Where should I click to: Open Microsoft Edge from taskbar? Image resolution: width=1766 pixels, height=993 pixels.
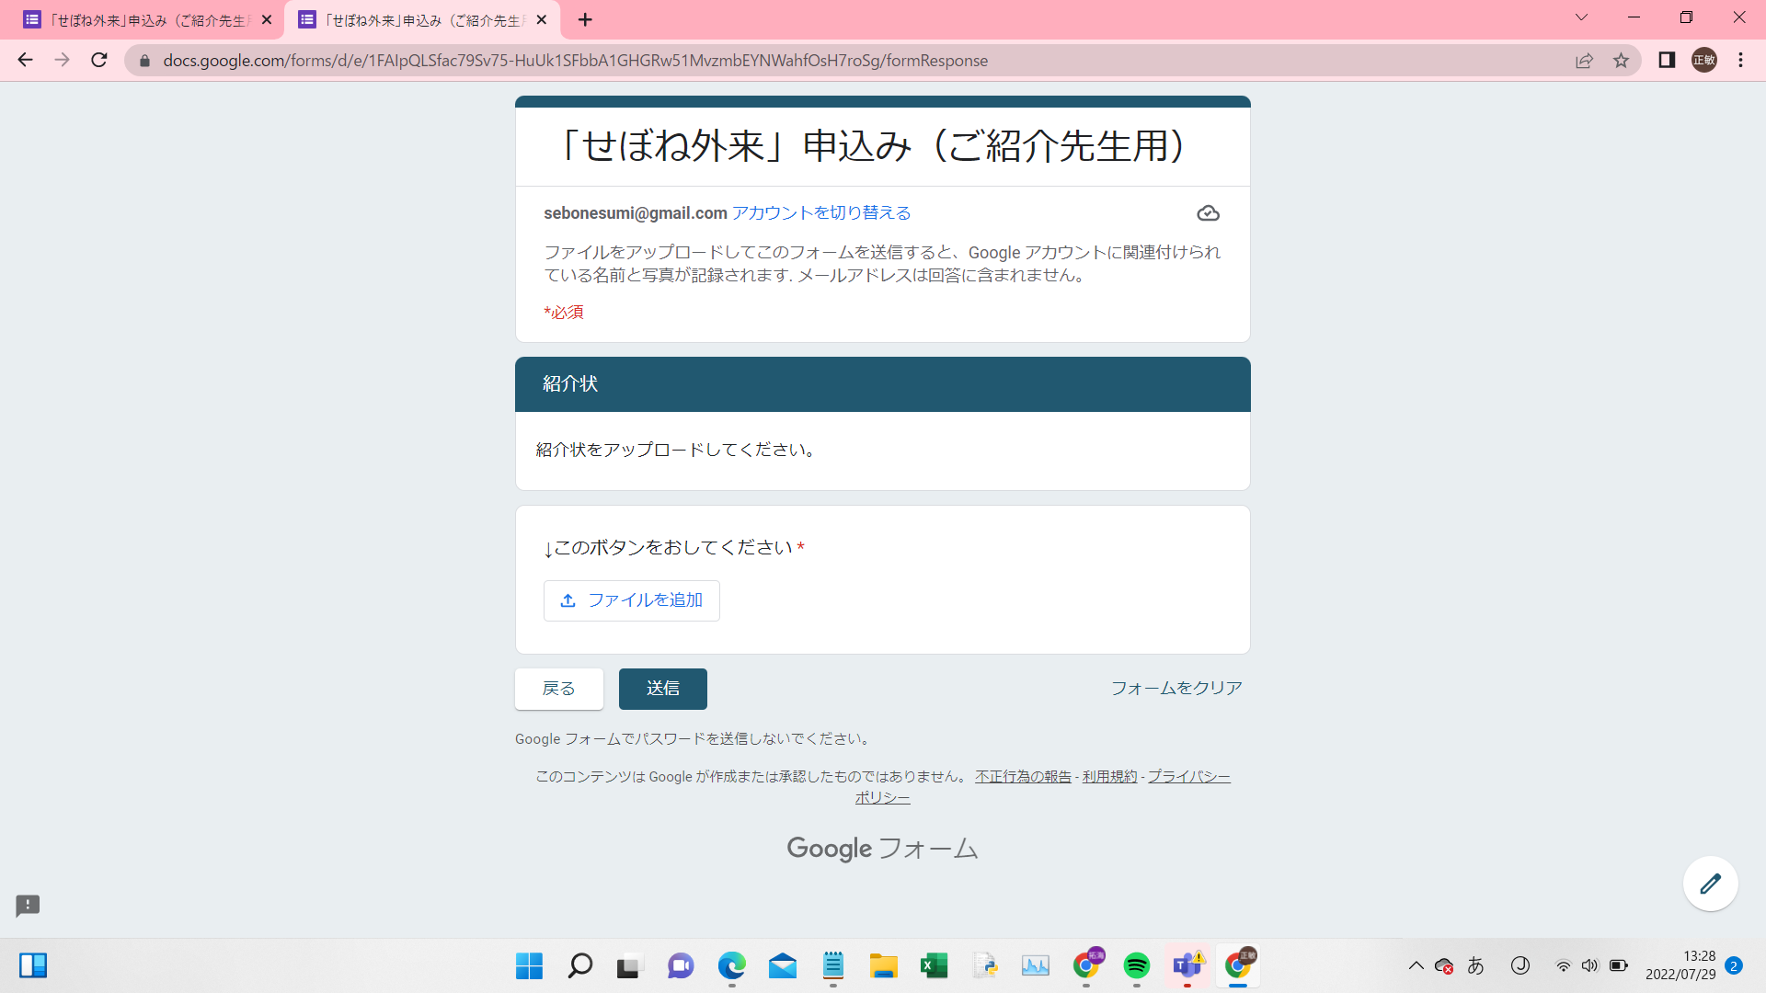[731, 965]
